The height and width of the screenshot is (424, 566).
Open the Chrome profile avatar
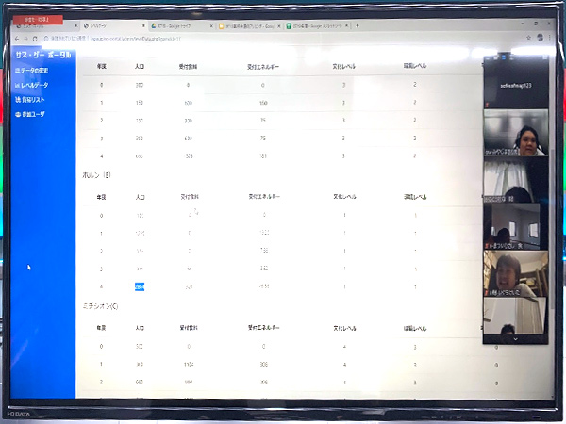click(x=540, y=38)
